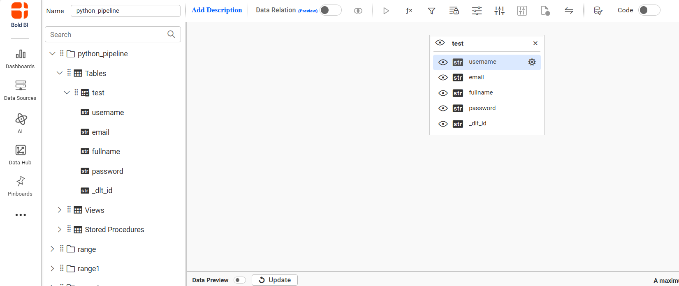
Task: Click the swap arrows icon in toolbar
Action: point(569,11)
